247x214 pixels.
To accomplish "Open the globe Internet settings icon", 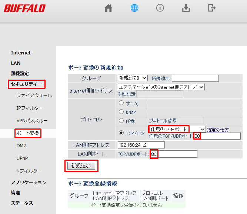I will coord(134,8).
